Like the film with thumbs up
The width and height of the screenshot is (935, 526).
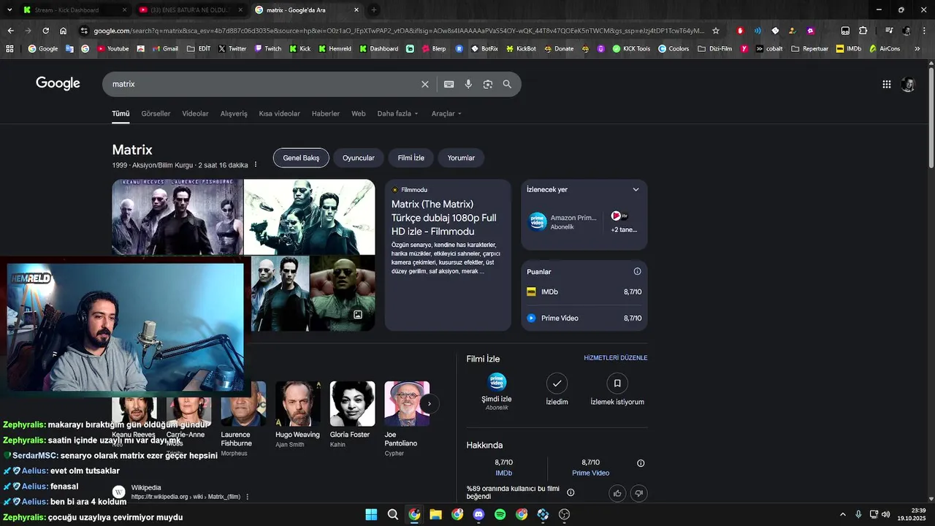pyautogui.click(x=617, y=493)
